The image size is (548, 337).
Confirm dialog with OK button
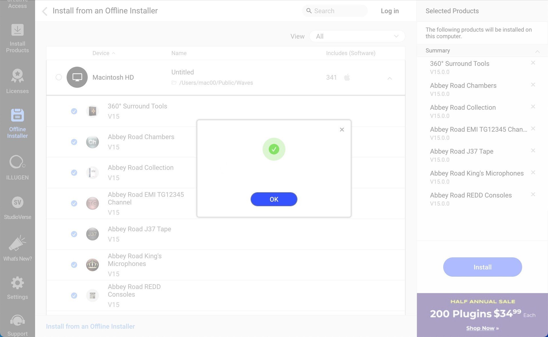pos(274,199)
